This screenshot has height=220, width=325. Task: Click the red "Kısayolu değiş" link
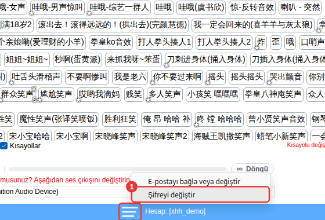coord(306,145)
